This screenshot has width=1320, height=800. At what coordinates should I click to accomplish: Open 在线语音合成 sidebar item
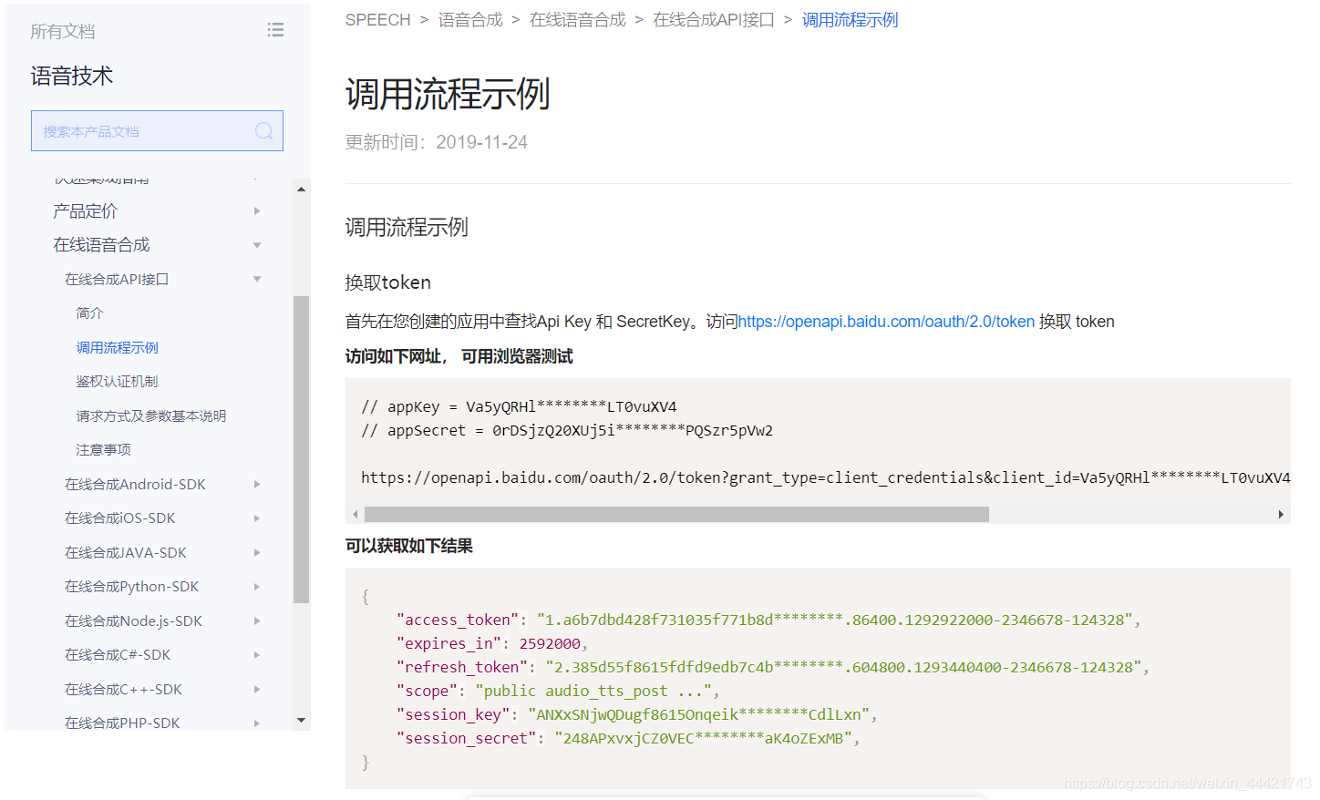pos(101,245)
